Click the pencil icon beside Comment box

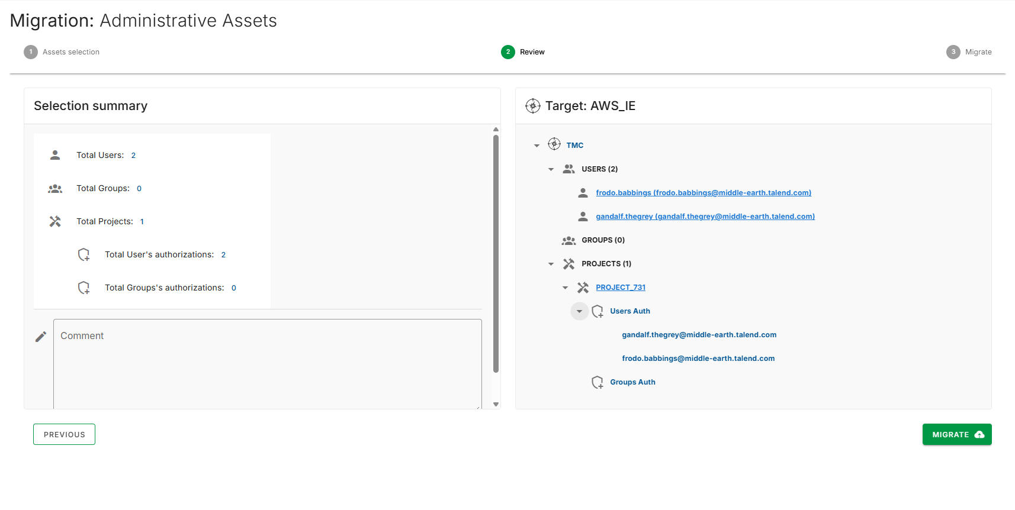41,337
